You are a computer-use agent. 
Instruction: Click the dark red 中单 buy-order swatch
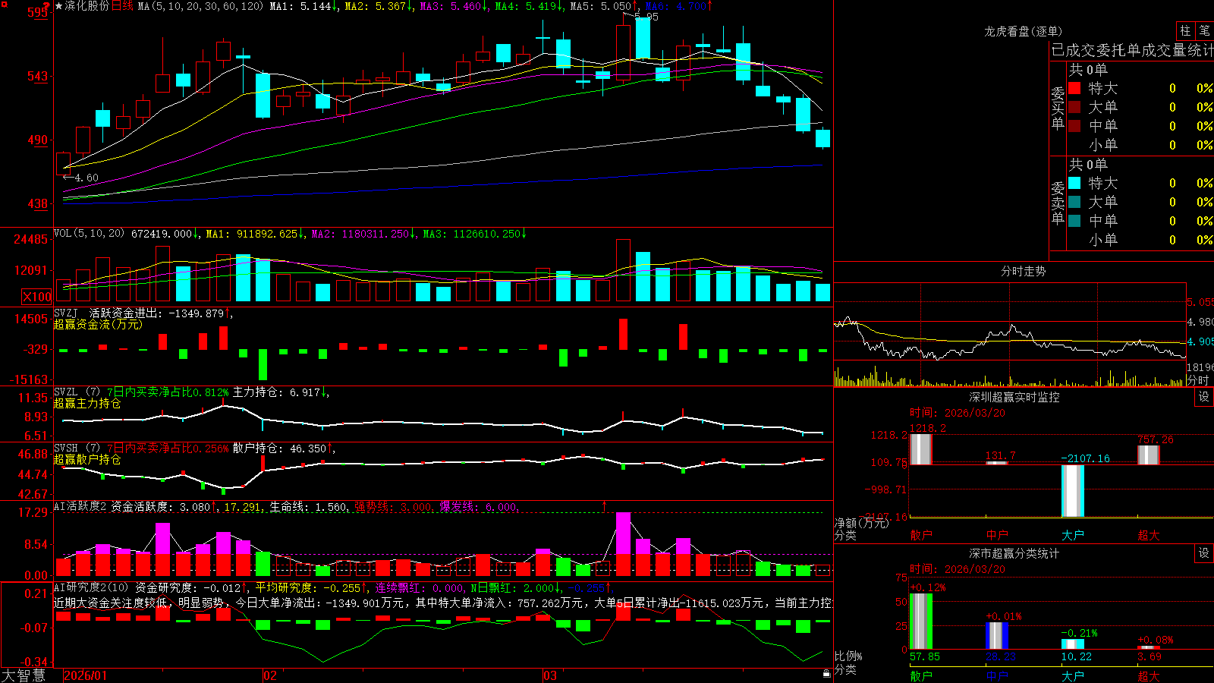(x=1074, y=126)
